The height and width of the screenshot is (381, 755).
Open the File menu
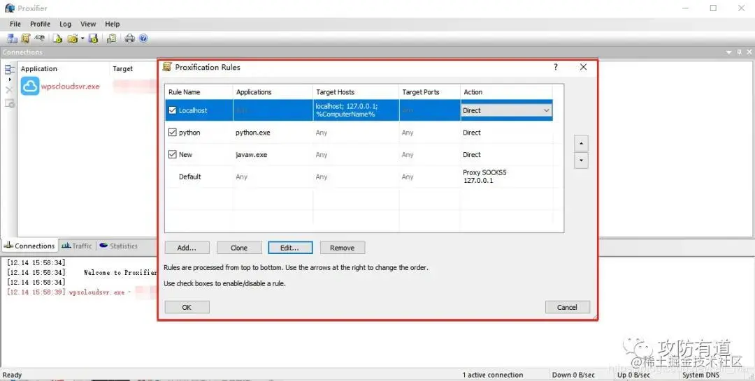tap(15, 24)
